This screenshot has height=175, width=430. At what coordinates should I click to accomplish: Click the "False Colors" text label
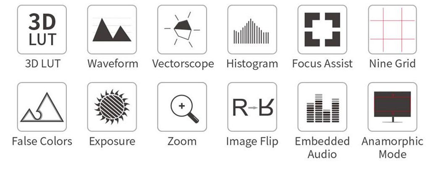click(42, 141)
